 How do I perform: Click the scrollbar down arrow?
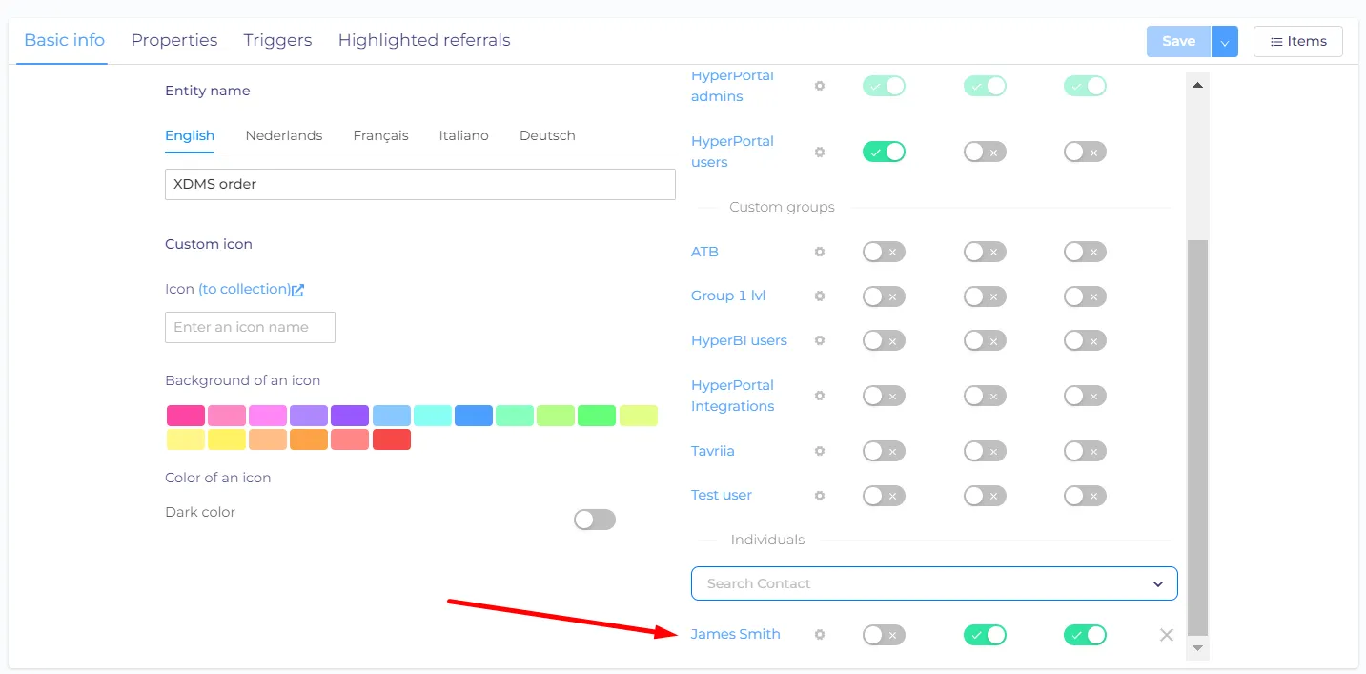[1198, 648]
